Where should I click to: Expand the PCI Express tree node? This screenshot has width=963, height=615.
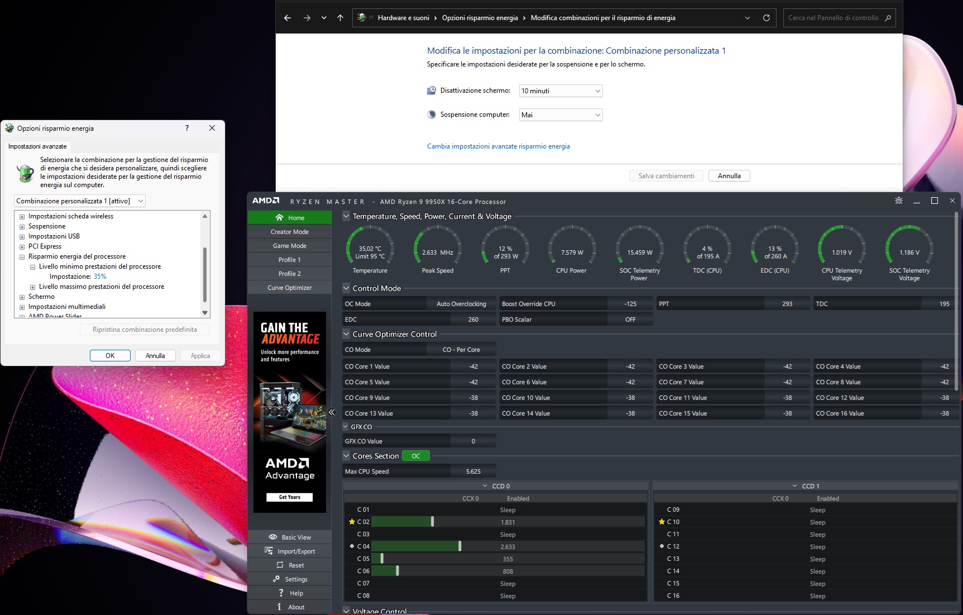click(x=22, y=247)
